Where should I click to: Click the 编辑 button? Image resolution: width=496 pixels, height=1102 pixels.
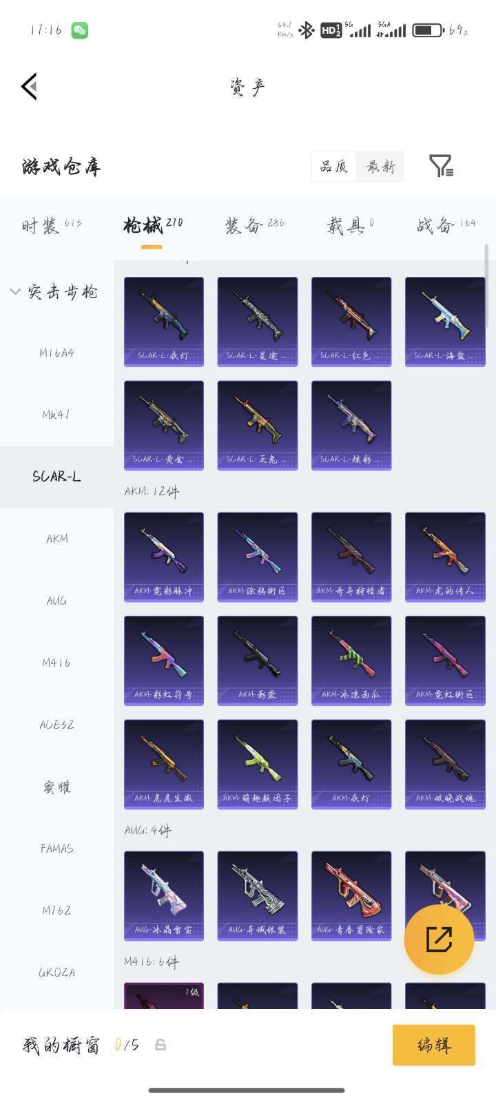(x=434, y=1045)
